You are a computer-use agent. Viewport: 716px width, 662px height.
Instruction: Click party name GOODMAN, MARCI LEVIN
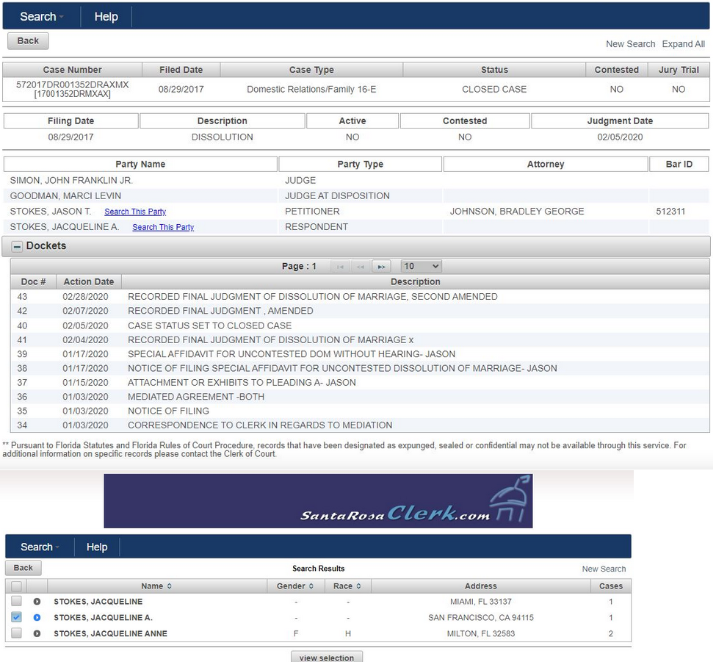(65, 196)
